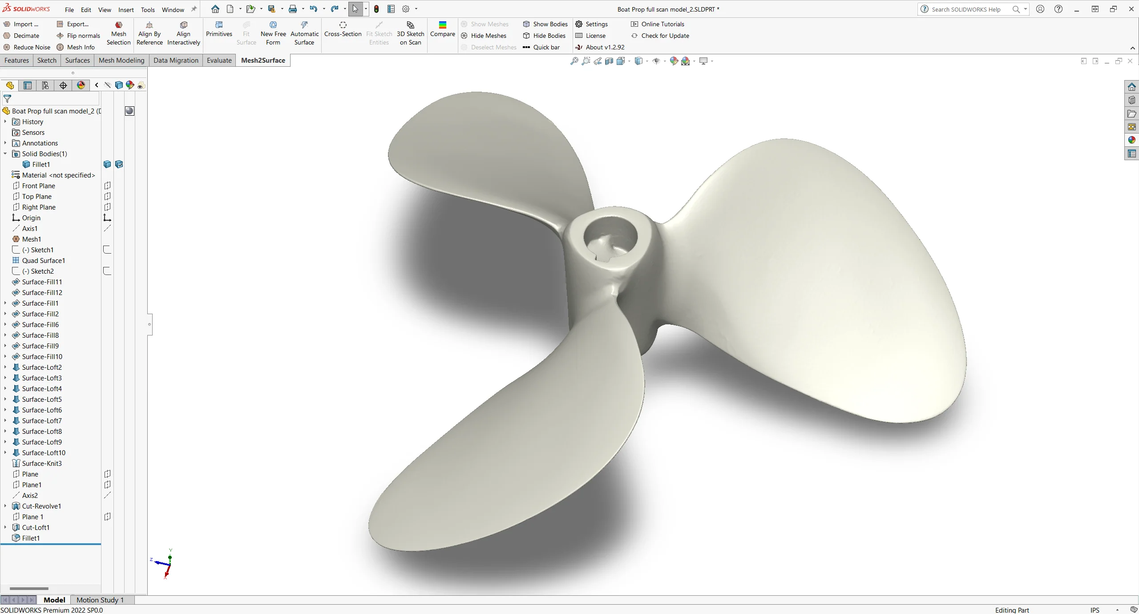This screenshot has width=1139, height=614.
Task: Click the Check for Update button
Action: point(664,36)
